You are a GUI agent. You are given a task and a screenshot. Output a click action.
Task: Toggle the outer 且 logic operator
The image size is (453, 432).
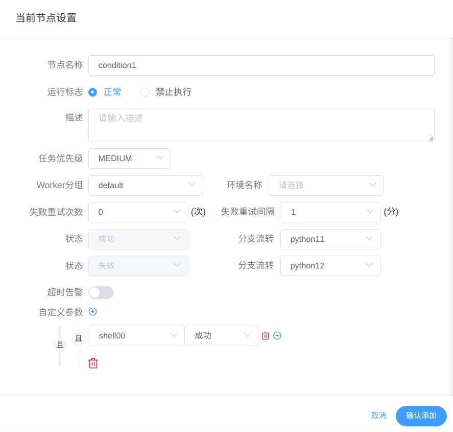pyautogui.click(x=60, y=346)
